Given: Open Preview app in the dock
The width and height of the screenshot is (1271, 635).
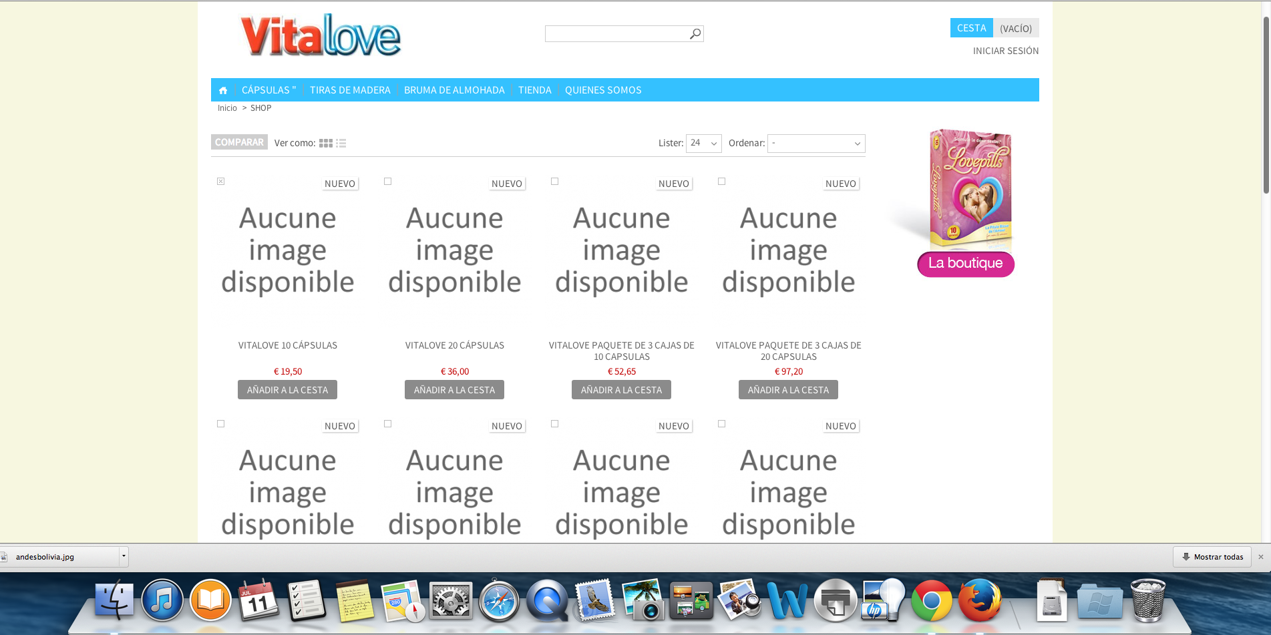Looking at the screenshot, I should tap(739, 600).
